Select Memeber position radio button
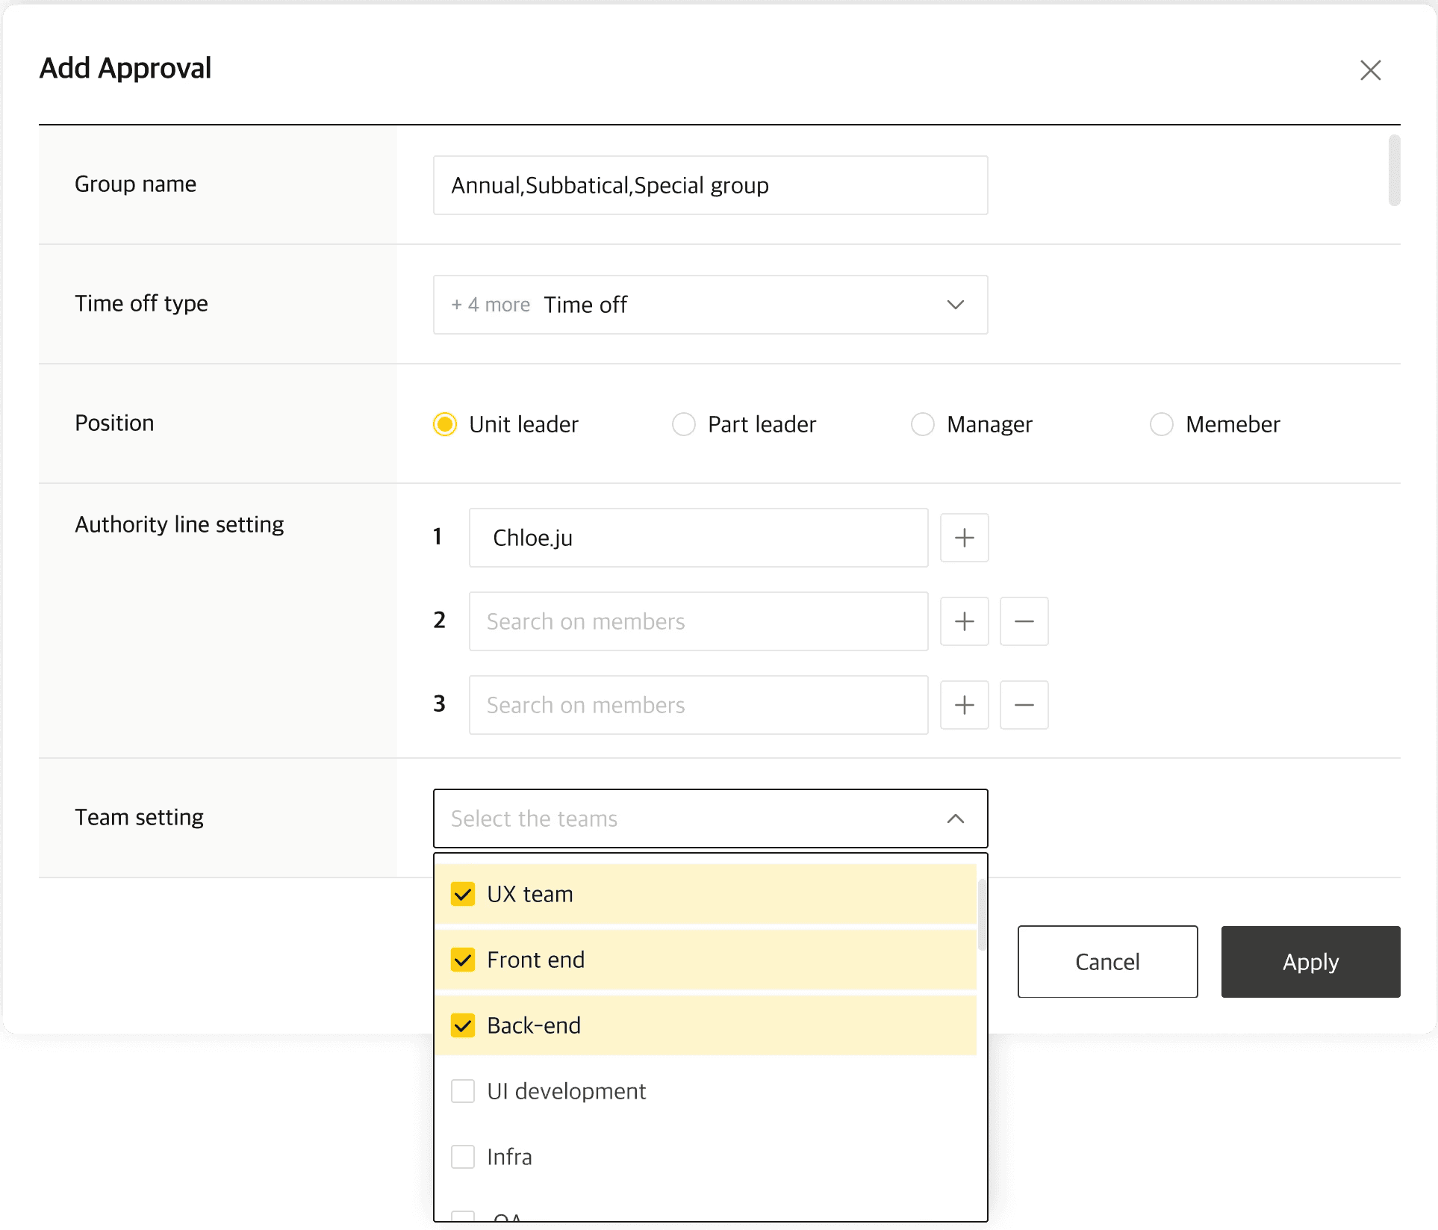 pos(1162,424)
